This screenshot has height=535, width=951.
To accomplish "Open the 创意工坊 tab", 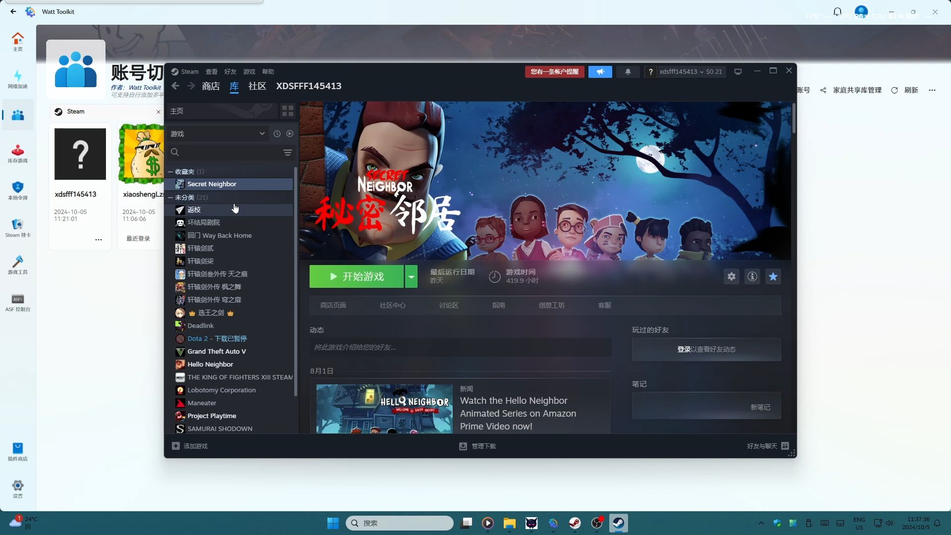I will pos(552,305).
